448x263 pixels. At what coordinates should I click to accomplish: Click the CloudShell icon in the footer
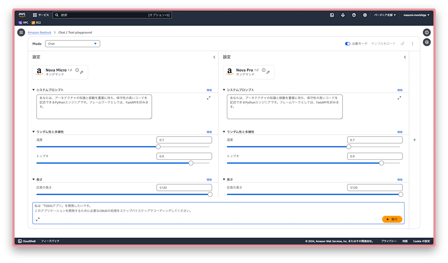pos(20,241)
